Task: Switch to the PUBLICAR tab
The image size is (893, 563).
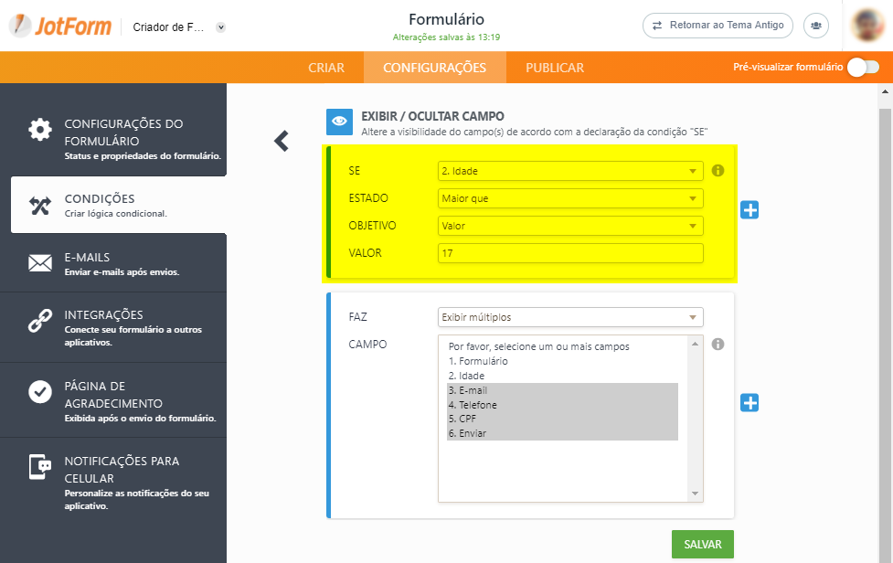Action: [x=555, y=68]
